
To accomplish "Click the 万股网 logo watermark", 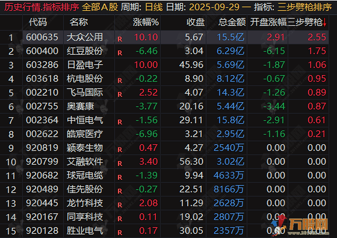I will tap(301, 226).
